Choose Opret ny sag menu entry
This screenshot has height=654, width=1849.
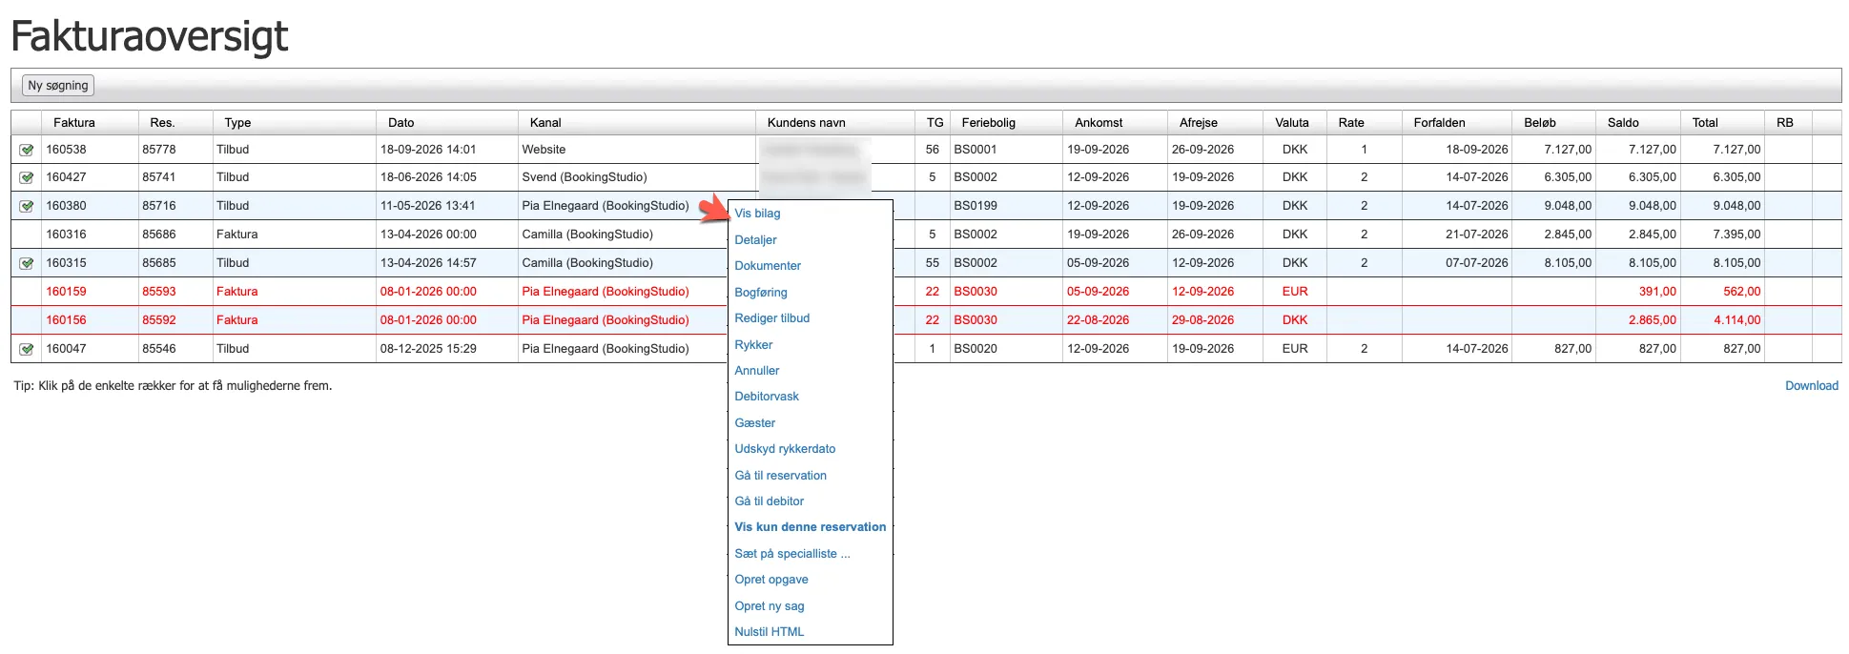pyautogui.click(x=769, y=606)
